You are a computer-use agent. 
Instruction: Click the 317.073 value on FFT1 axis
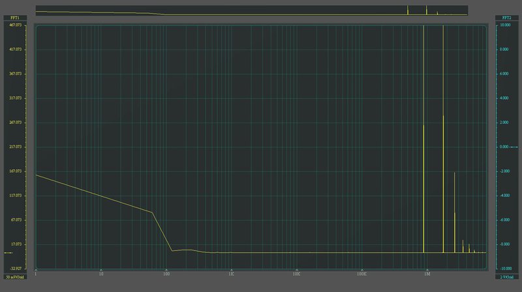coord(16,98)
